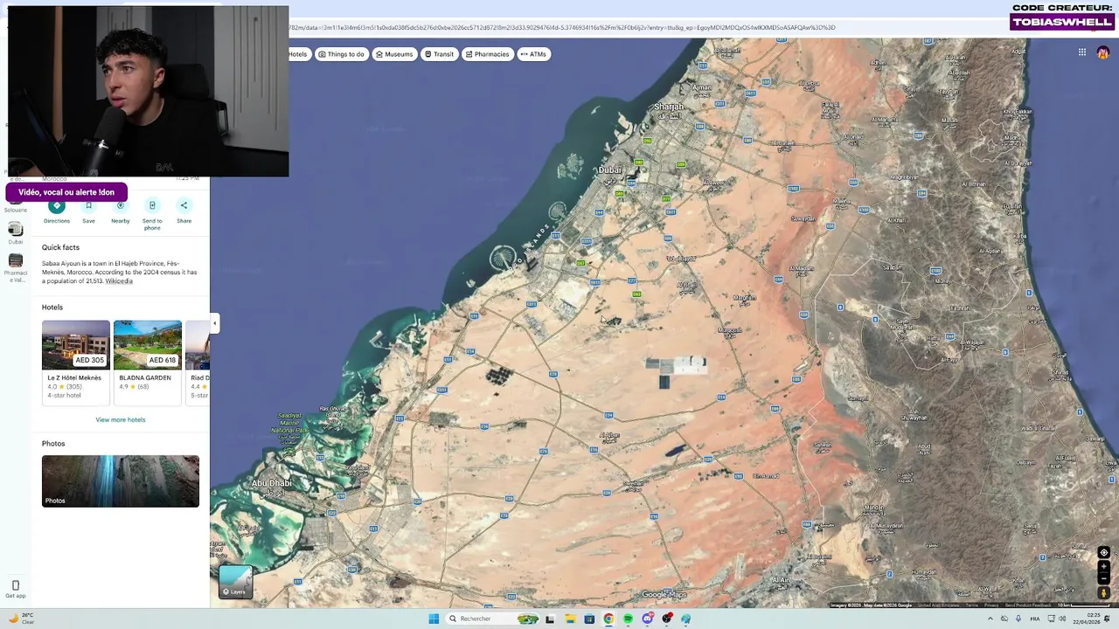Screen dimensions: 1119x629
Task: Share this place via the Share icon
Action: [x=184, y=206]
